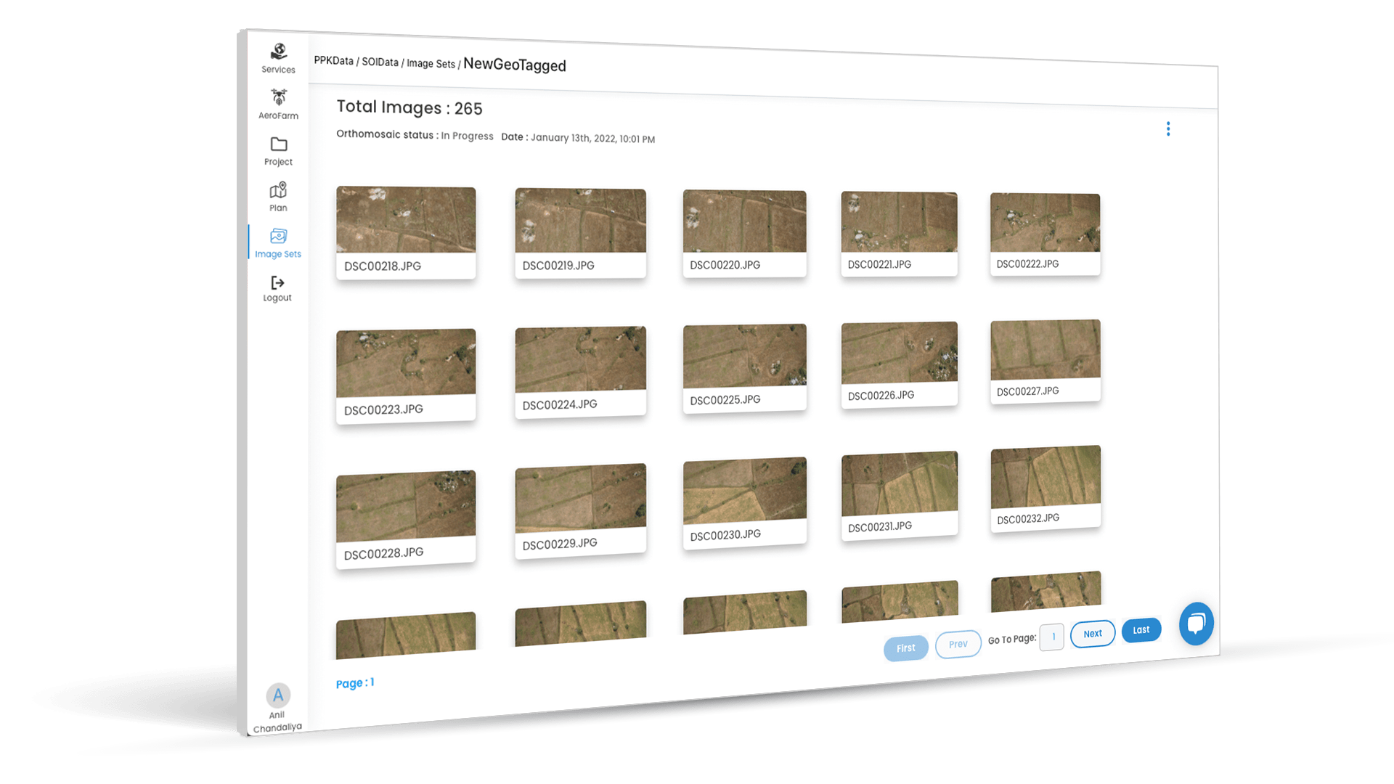
Task: Open the Project folder icon
Action: click(279, 144)
